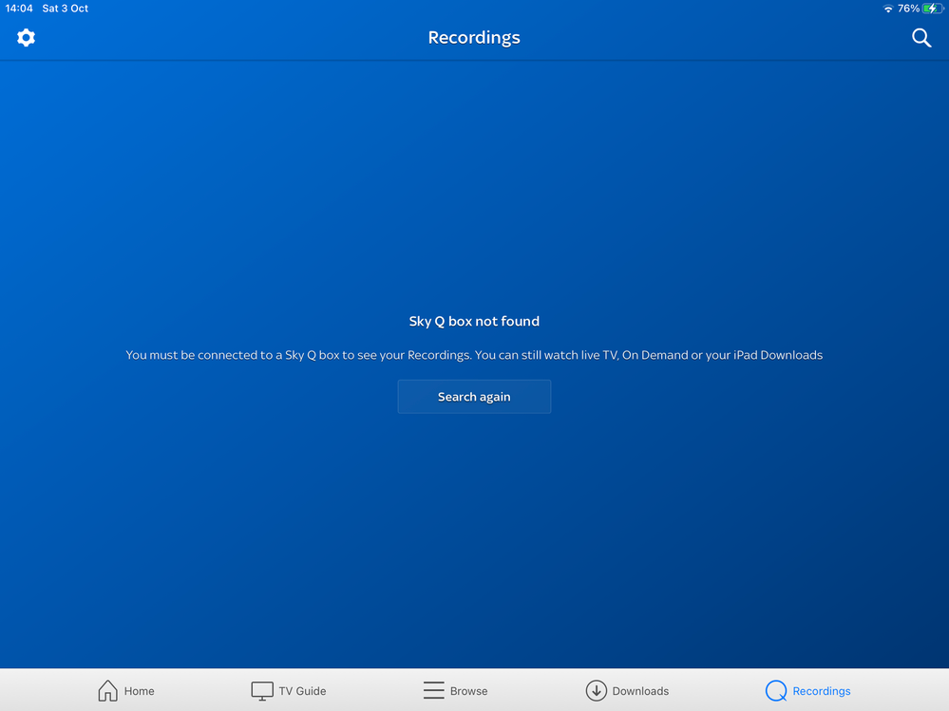Click the Downloads arrow circle icon
Screen dimensions: 949x711
tap(596, 690)
